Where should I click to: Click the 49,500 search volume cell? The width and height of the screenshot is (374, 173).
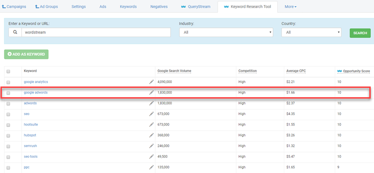(x=162, y=157)
